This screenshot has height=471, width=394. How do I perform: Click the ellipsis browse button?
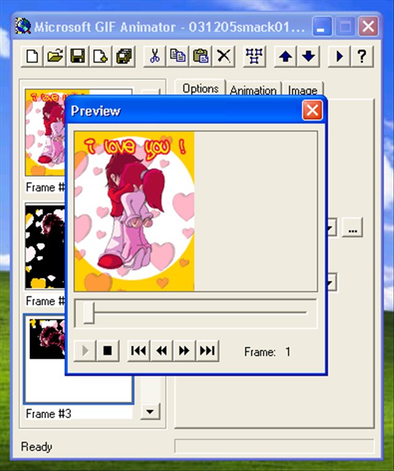[x=352, y=227]
